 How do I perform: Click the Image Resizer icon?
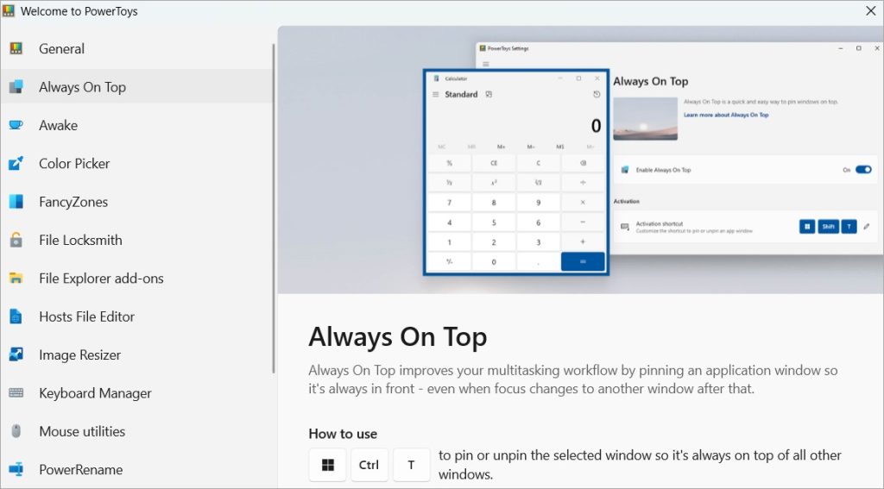pos(16,355)
